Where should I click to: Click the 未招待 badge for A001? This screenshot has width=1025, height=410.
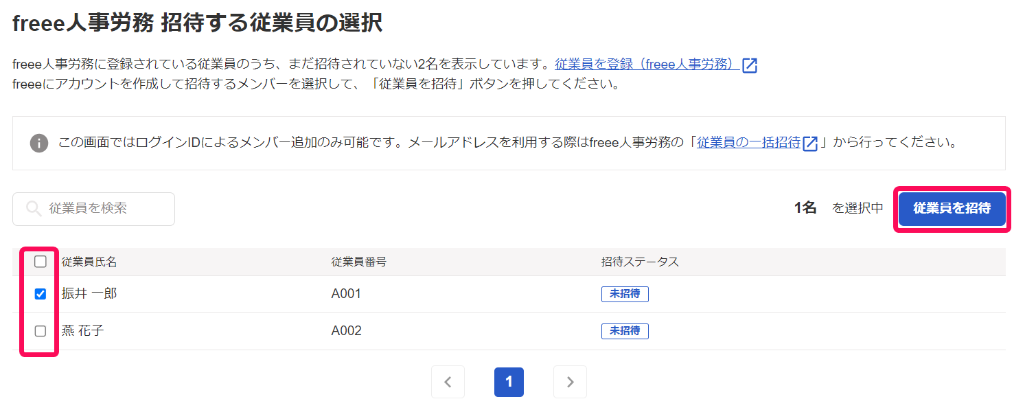(625, 294)
